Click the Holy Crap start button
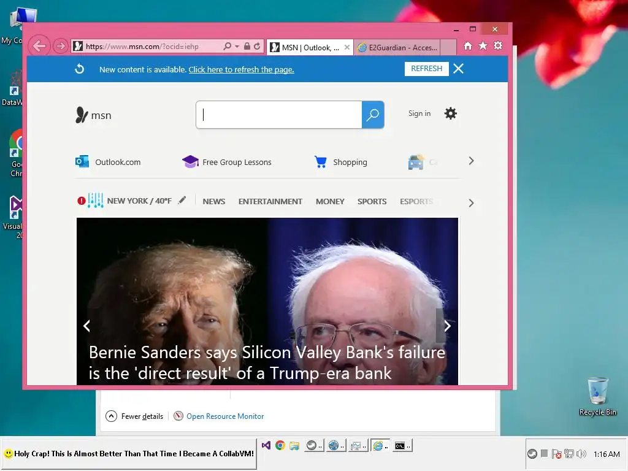 pos(129,454)
